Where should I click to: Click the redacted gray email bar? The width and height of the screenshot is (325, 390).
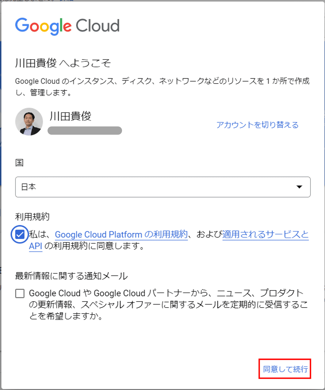tap(85, 131)
